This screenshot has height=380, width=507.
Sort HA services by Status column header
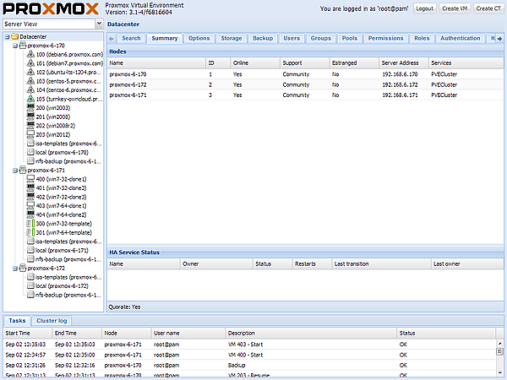pyautogui.click(x=272, y=264)
